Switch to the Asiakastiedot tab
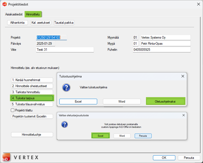The height and width of the screenshot is (163, 203). coord(14,14)
